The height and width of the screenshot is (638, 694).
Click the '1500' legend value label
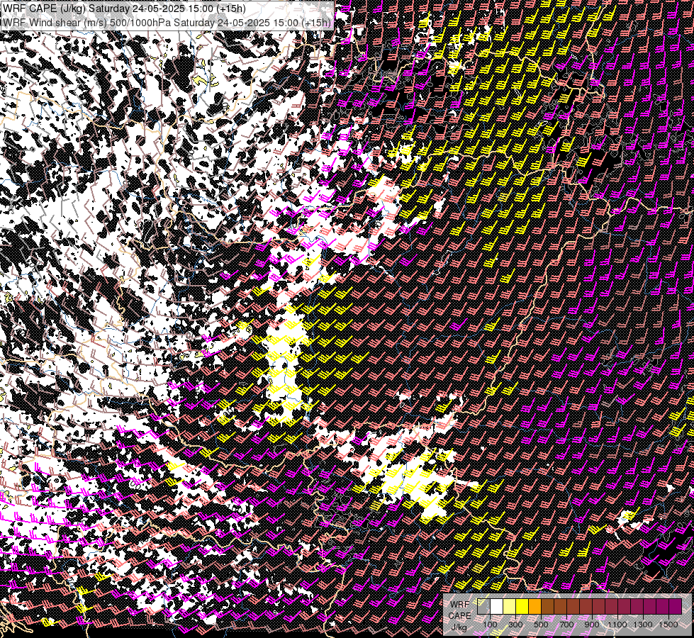coord(668,625)
